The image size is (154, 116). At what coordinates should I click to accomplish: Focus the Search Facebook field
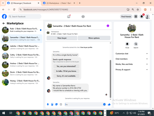tap(25, 16)
